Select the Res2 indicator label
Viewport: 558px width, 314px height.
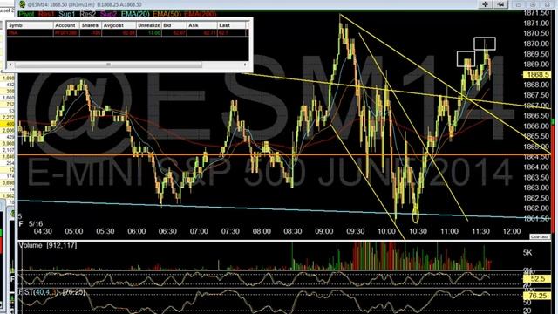tap(88, 14)
